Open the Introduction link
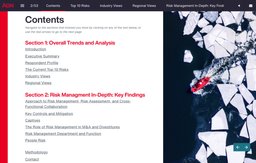This screenshot has height=163, width=256. point(36,49)
